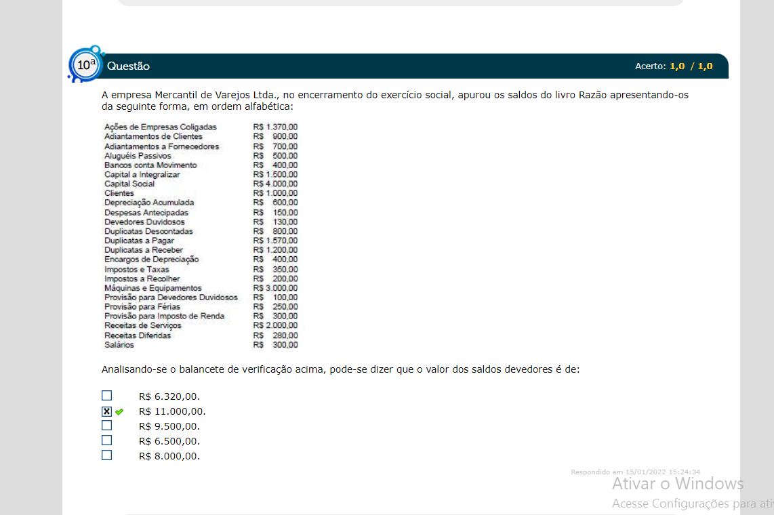Click Provisão para Devedores Duvidosos row

201,297
